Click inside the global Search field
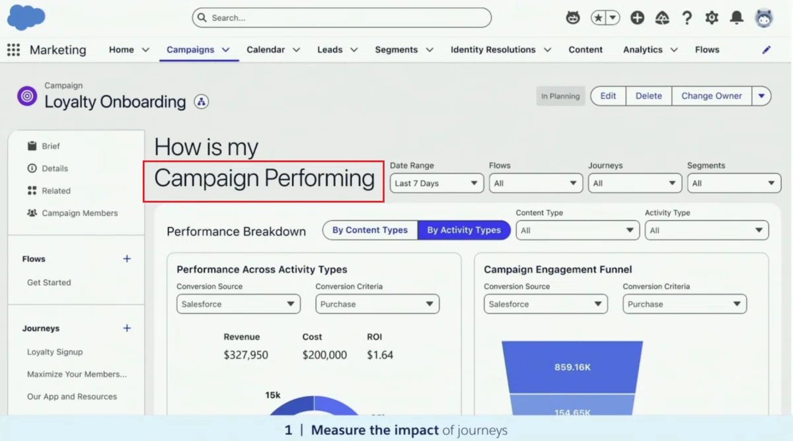The height and width of the screenshot is (441, 793). pos(342,18)
